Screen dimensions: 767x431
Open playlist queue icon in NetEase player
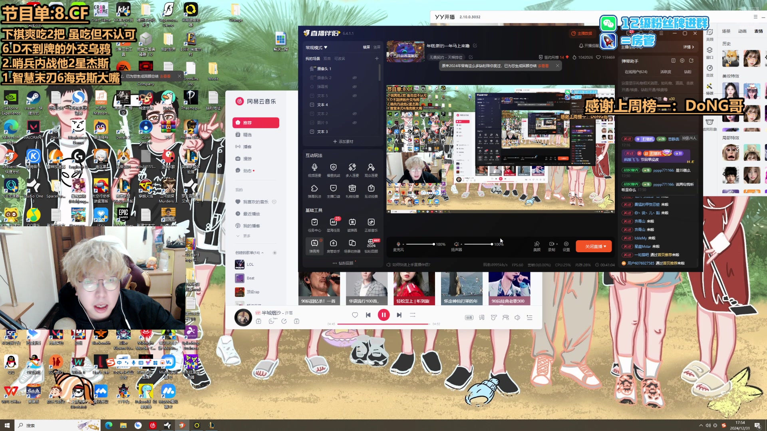pyautogui.click(x=530, y=318)
